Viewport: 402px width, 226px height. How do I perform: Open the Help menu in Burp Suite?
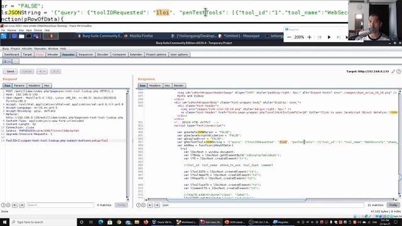tap(63, 48)
